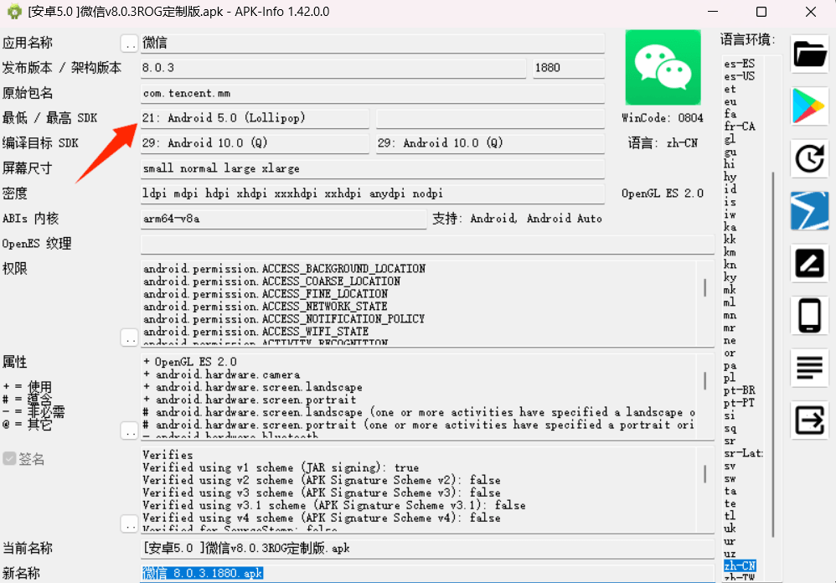Select ACCESS_WIFI_STATE permission line
The height and width of the screenshot is (583, 836).
click(256, 332)
